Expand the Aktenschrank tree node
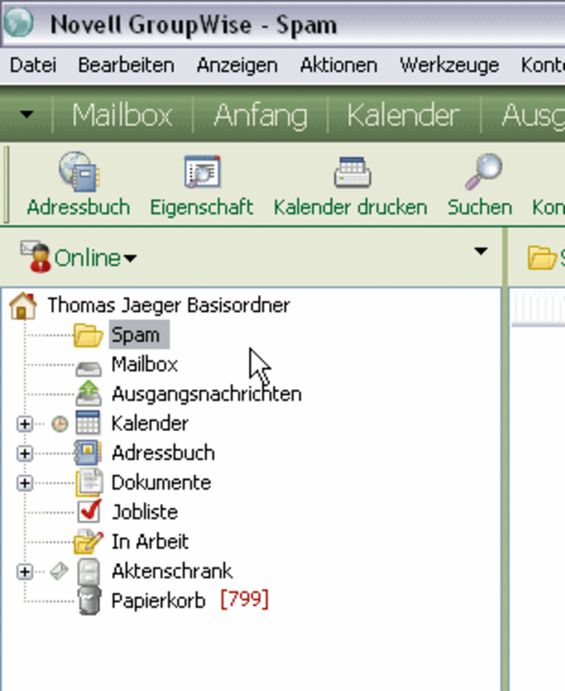Screen dimensions: 565x691 [25, 572]
